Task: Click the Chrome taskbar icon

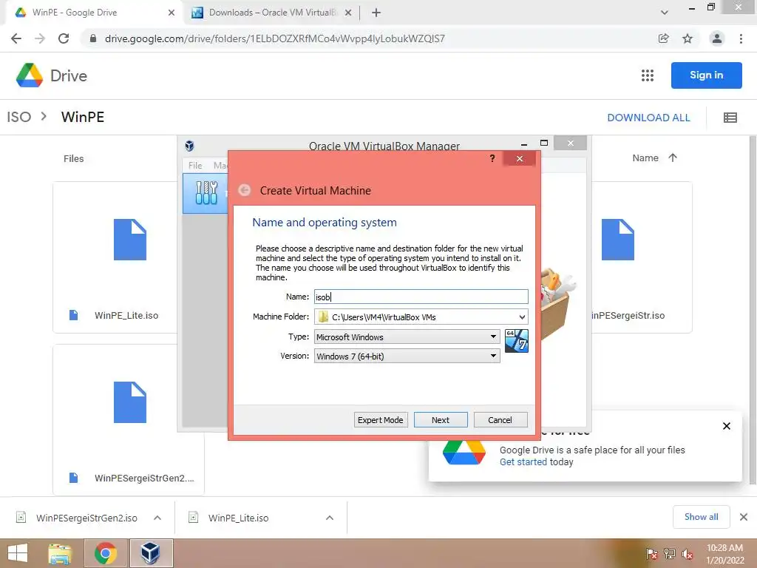Action: tap(105, 553)
